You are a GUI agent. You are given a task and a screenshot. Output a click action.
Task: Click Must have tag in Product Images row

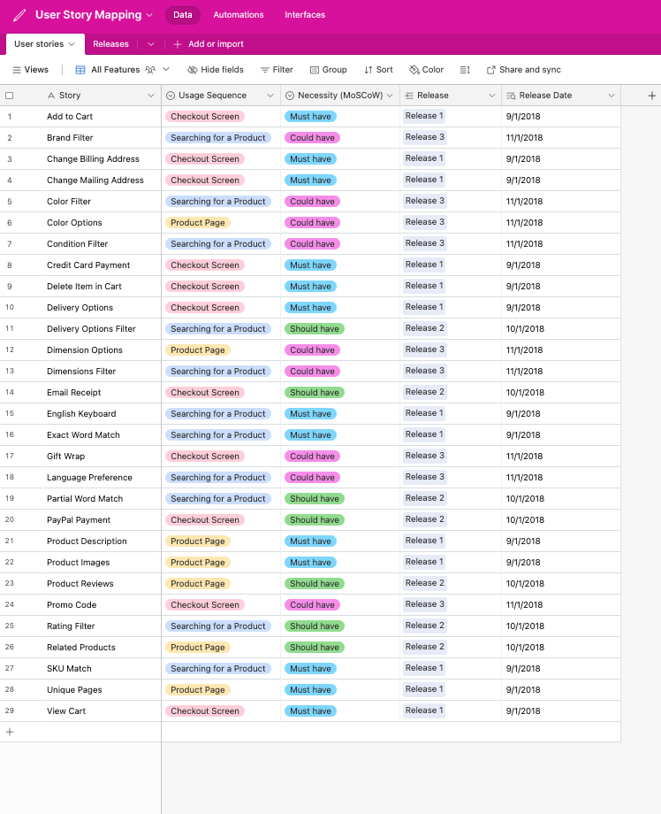click(x=310, y=562)
